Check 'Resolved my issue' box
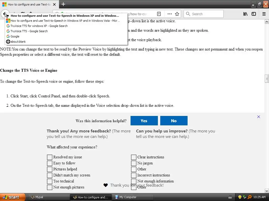 point(50,157)
